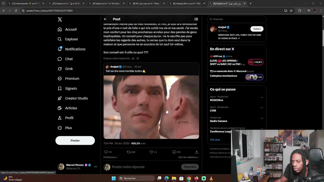Click the X logo in the sidebar
The height and width of the screenshot is (182, 324).
pos(60,19)
